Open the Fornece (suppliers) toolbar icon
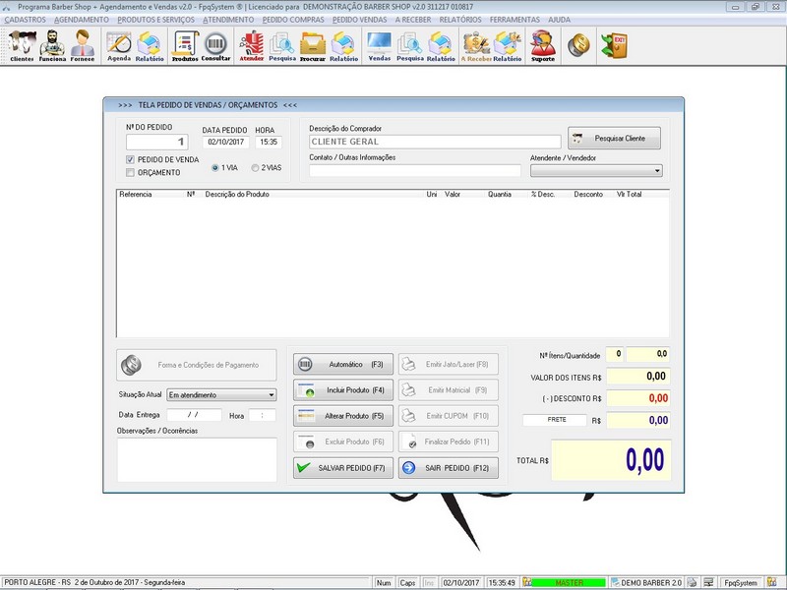 tap(83, 45)
